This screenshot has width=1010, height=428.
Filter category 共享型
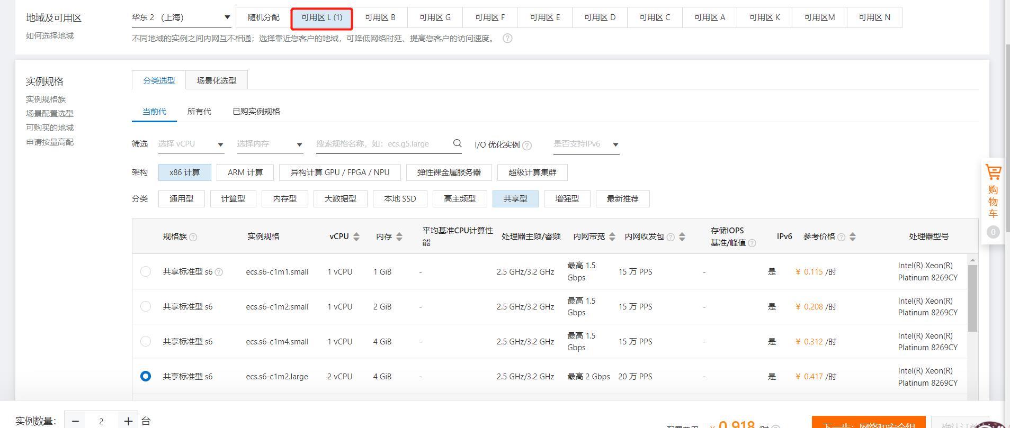click(515, 199)
